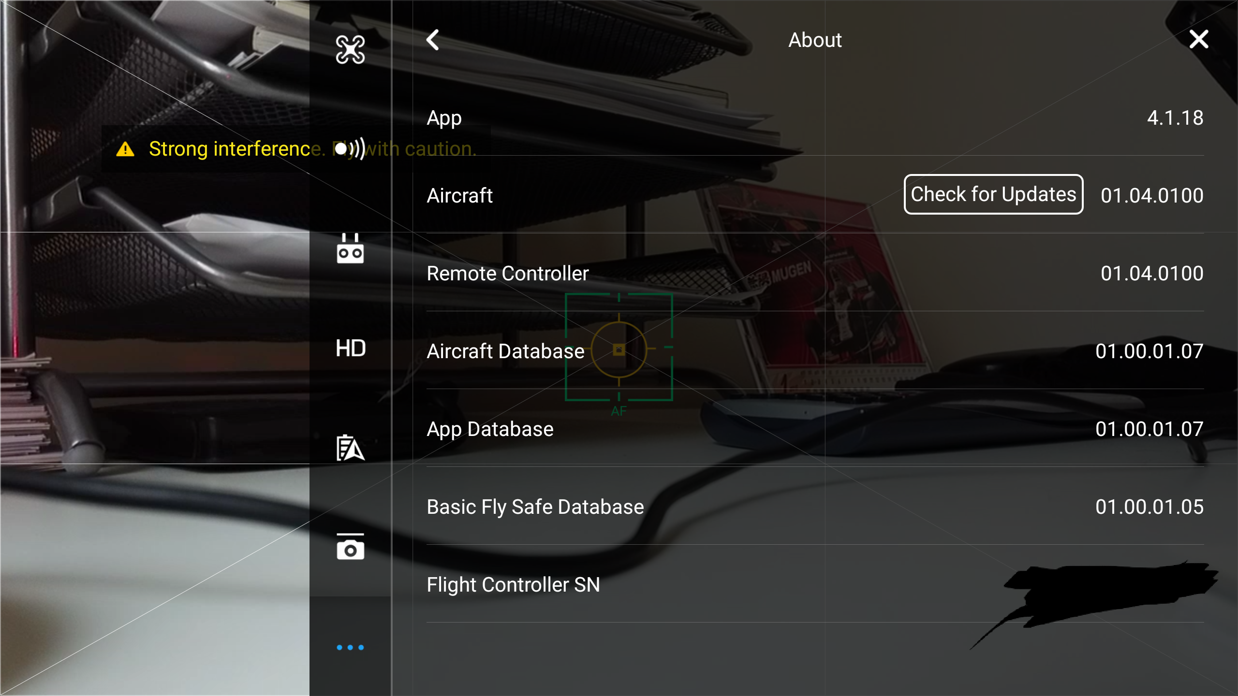Close the About panel with the X
Screen dimensions: 1238x696
1199,40
